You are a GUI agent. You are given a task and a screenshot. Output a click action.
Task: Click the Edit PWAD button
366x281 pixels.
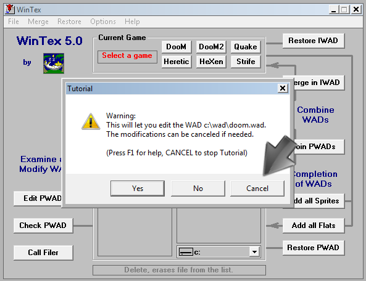click(x=38, y=198)
